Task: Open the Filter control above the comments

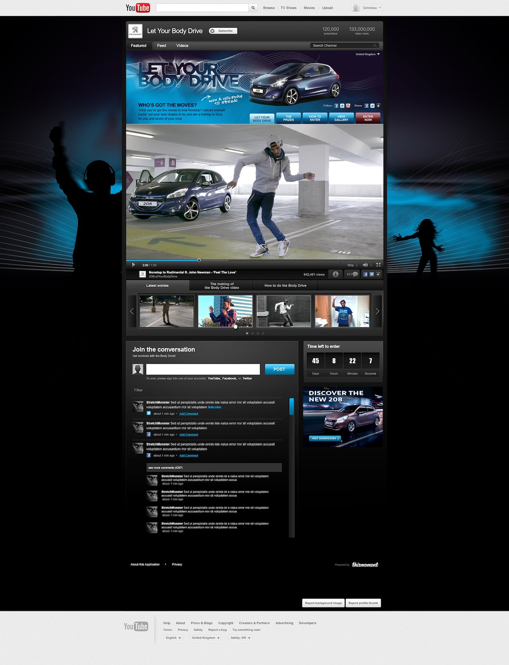Action: coord(138,390)
